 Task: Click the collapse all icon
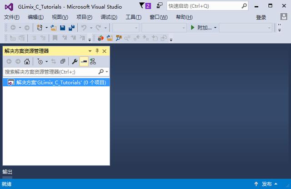point(63,61)
